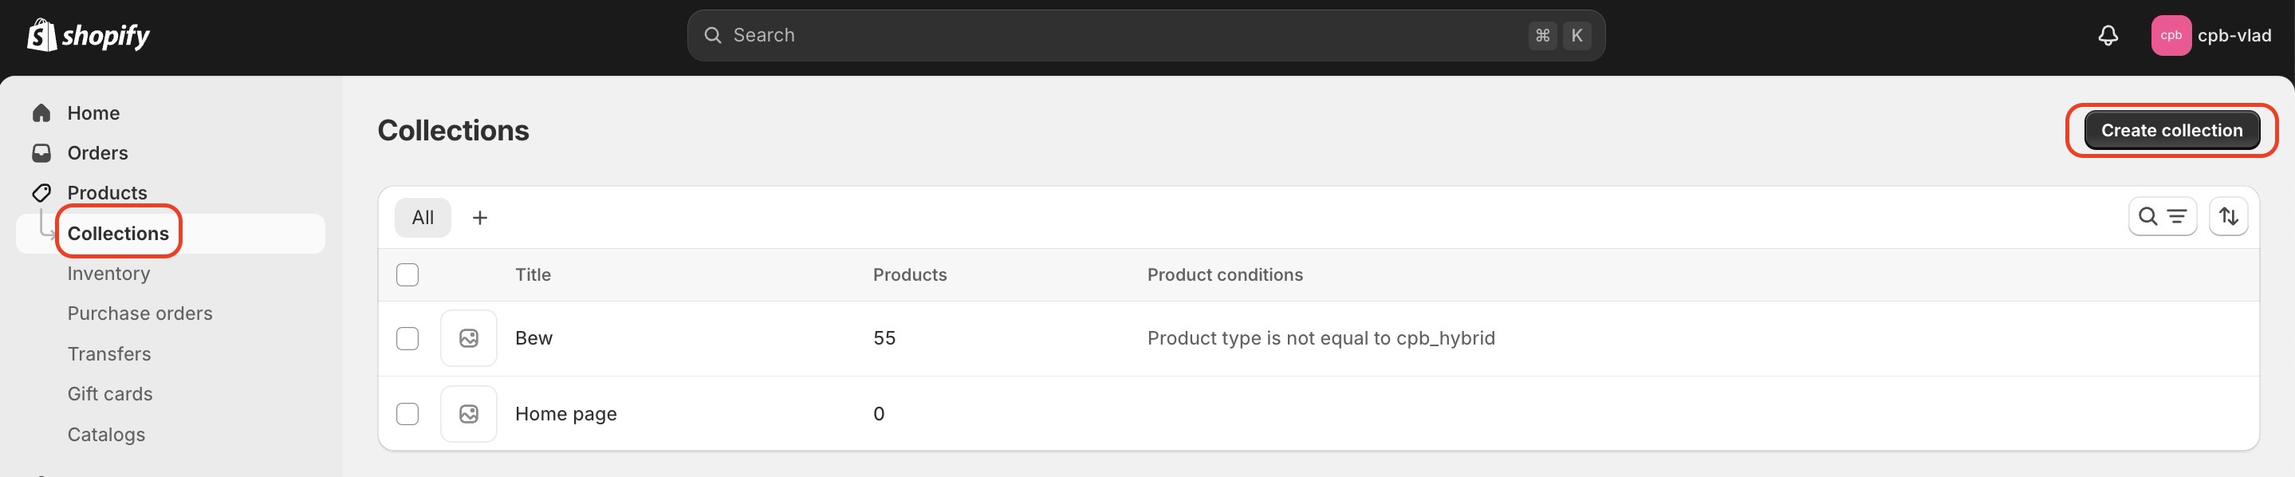Open search and filter collections
The image size is (2295, 477).
tap(2163, 217)
